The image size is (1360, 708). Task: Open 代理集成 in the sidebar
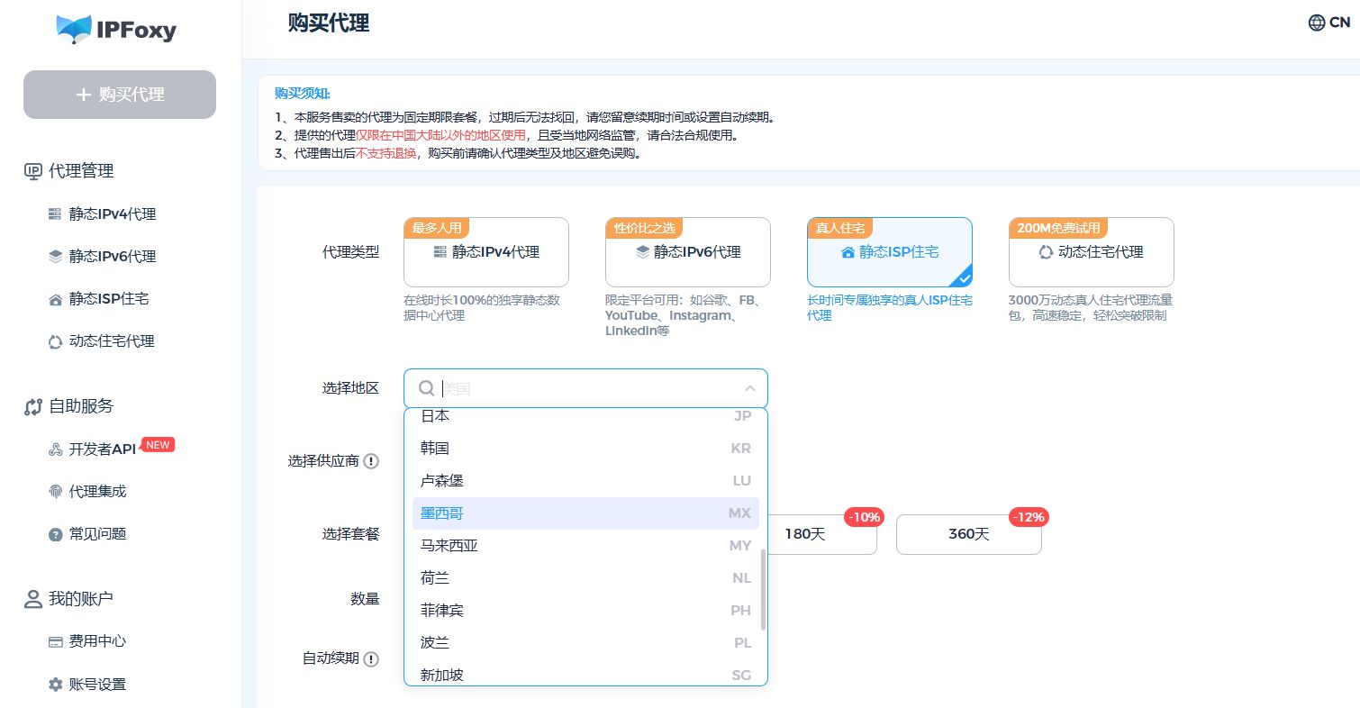coord(97,492)
